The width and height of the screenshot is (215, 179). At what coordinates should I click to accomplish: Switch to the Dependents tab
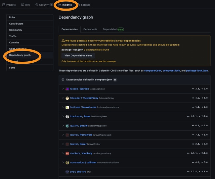pyautogui.click(x=90, y=29)
